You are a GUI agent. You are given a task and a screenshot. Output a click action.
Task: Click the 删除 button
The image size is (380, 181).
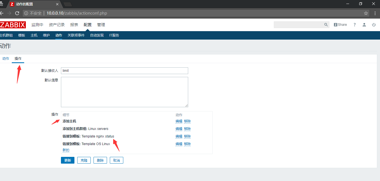100,161
